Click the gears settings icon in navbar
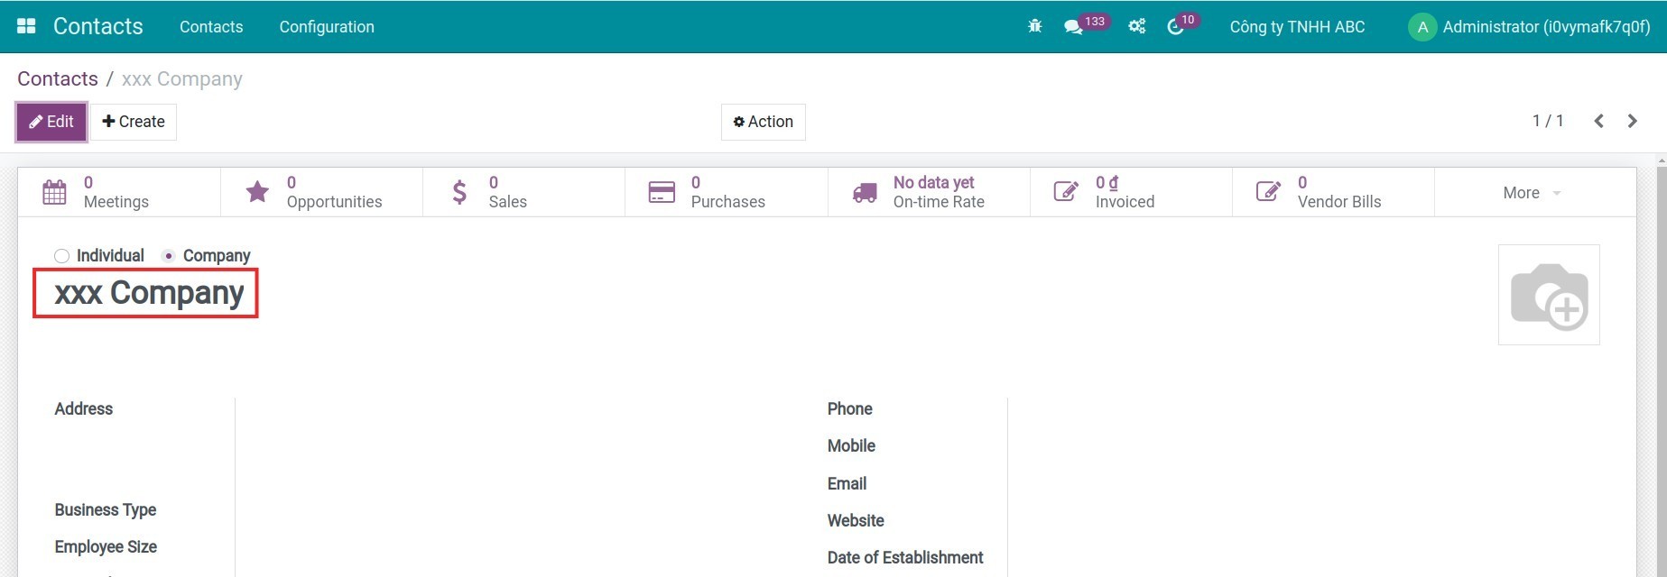Image resolution: width=1667 pixels, height=577 pixels. [x=1136, y=27]
